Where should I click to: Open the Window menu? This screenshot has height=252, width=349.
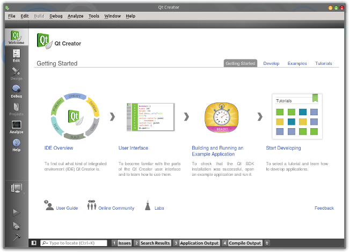pyautogui.click(x=112, y=16)
